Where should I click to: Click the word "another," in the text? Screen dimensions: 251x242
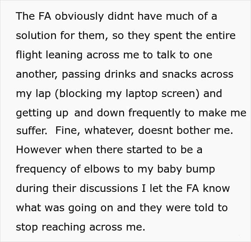pos(37,74)
